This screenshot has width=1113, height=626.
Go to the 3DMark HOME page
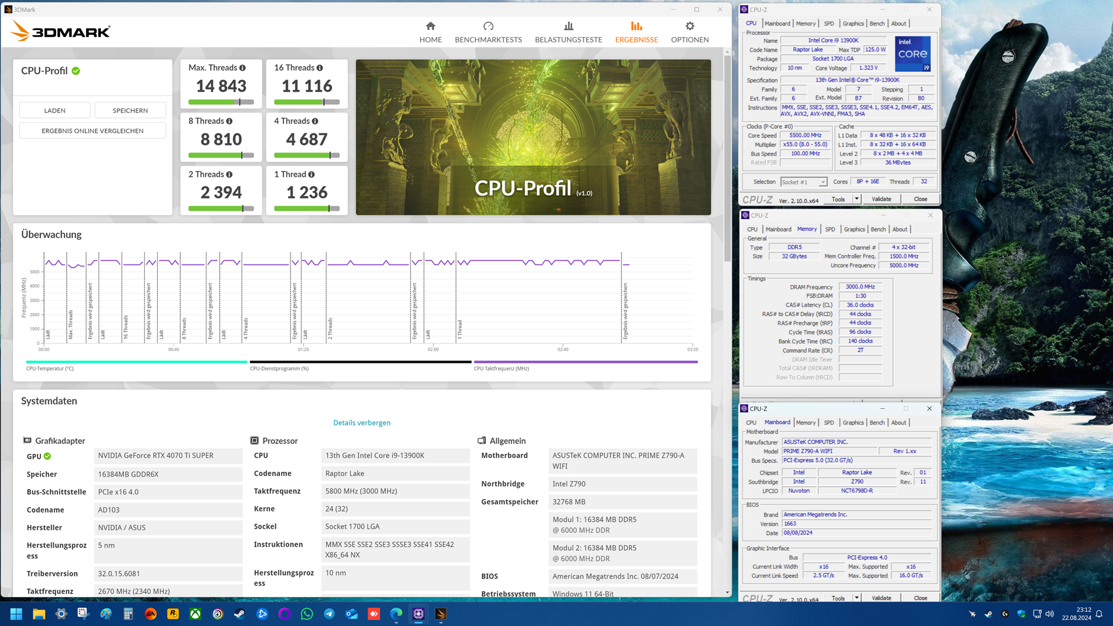430,32
